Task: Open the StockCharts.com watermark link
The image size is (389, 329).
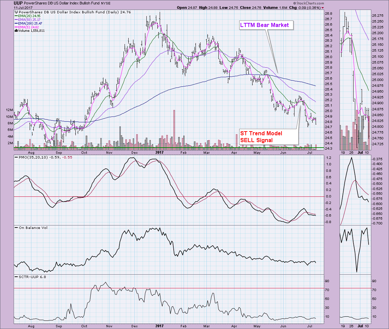Action: (x=308, y=3)
